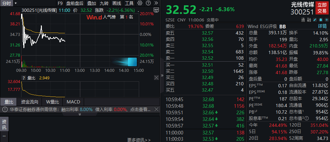
Task: Click the 52周高 34.73 value
Action: (x=322, y=138)
